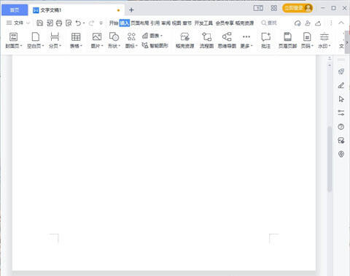Click the vertical scrollbar thumb

(330, 158)
